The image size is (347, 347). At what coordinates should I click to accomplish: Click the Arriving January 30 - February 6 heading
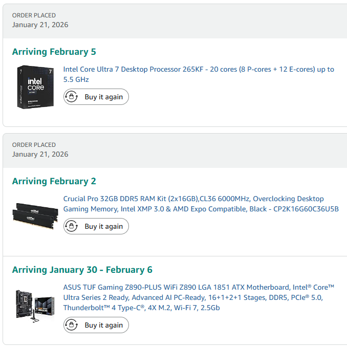click(82, 270)
